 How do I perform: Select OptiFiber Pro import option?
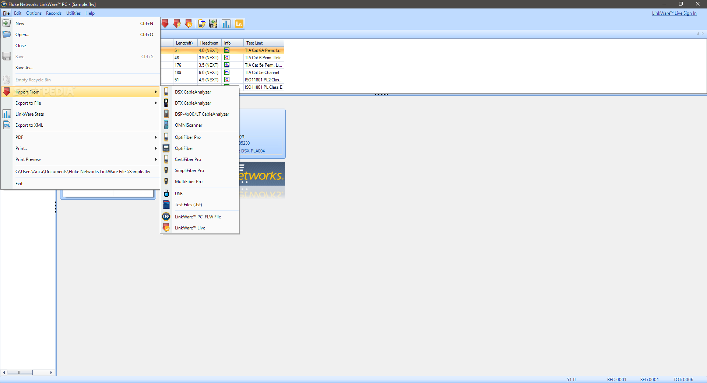200,137
